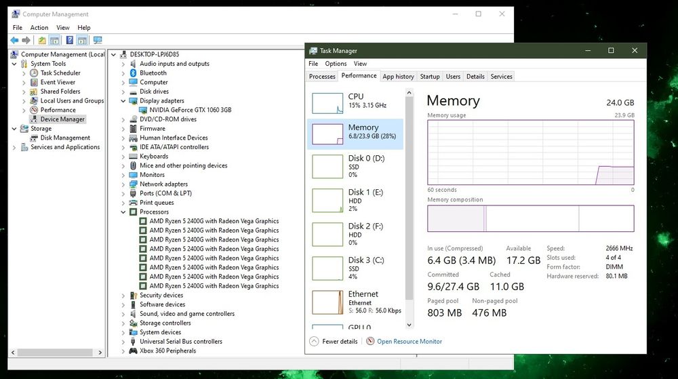Screen dimensions: 678x379
Task: Open the Options menu in Task Manager
Action: pos(336,64)
